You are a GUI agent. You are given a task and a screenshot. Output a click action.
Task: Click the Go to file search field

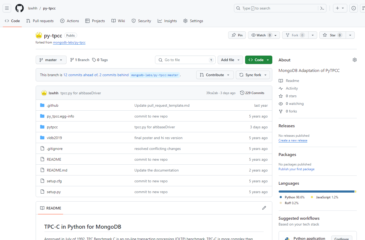tap(185, 60)
